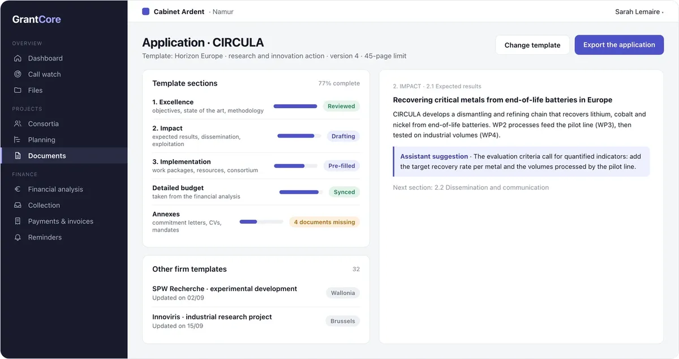Click Export the application
The image size is (679, 359).
tap(619, 45)
